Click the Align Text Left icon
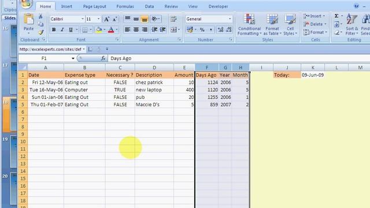 (127, 29)
